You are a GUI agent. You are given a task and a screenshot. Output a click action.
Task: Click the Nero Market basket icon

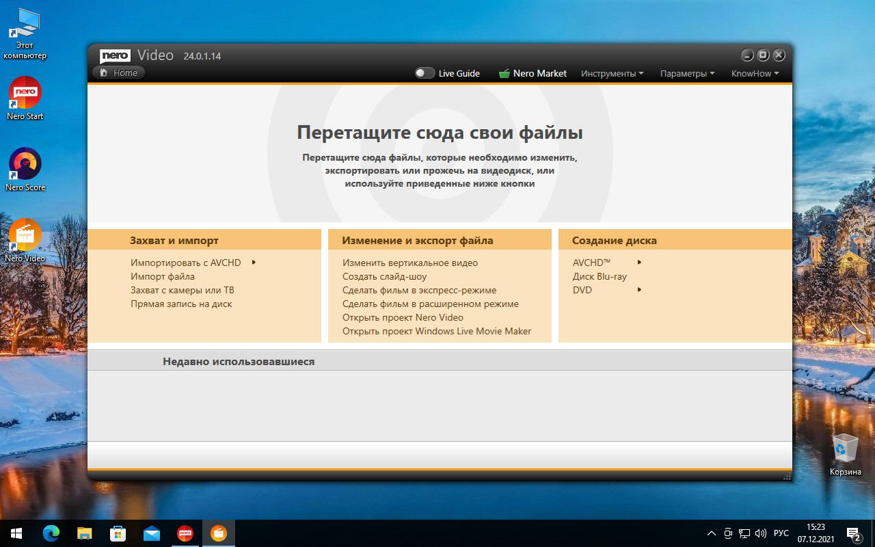click(504, 73)
